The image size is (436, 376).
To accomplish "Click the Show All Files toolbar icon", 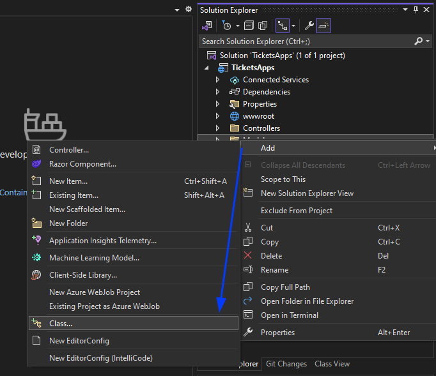I will click(x=263, y=26).
